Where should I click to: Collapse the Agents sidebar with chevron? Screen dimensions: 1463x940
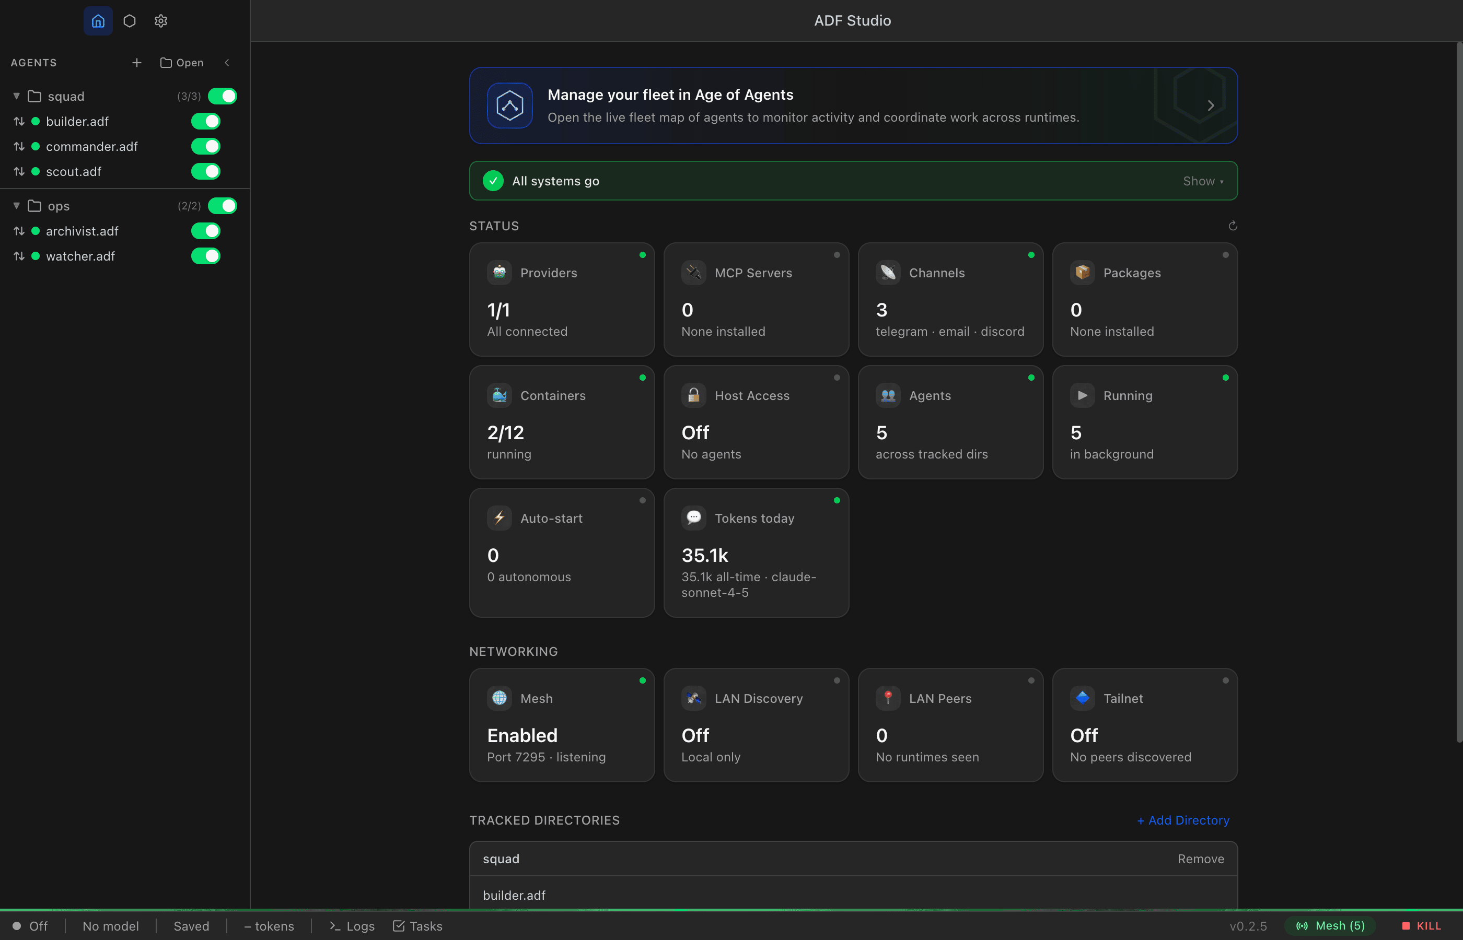tap(227, 62)
